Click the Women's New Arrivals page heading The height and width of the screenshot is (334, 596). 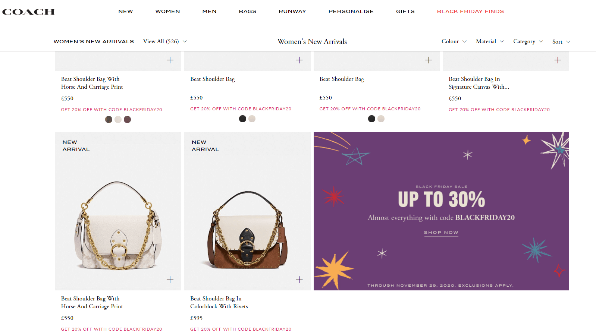(x=312, y=41)
